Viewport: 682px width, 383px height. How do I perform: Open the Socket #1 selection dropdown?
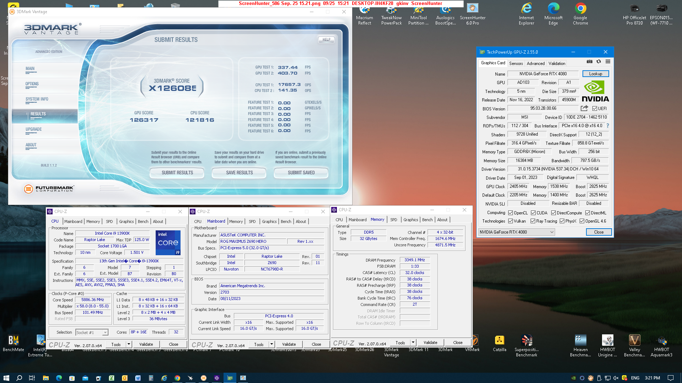92,333
